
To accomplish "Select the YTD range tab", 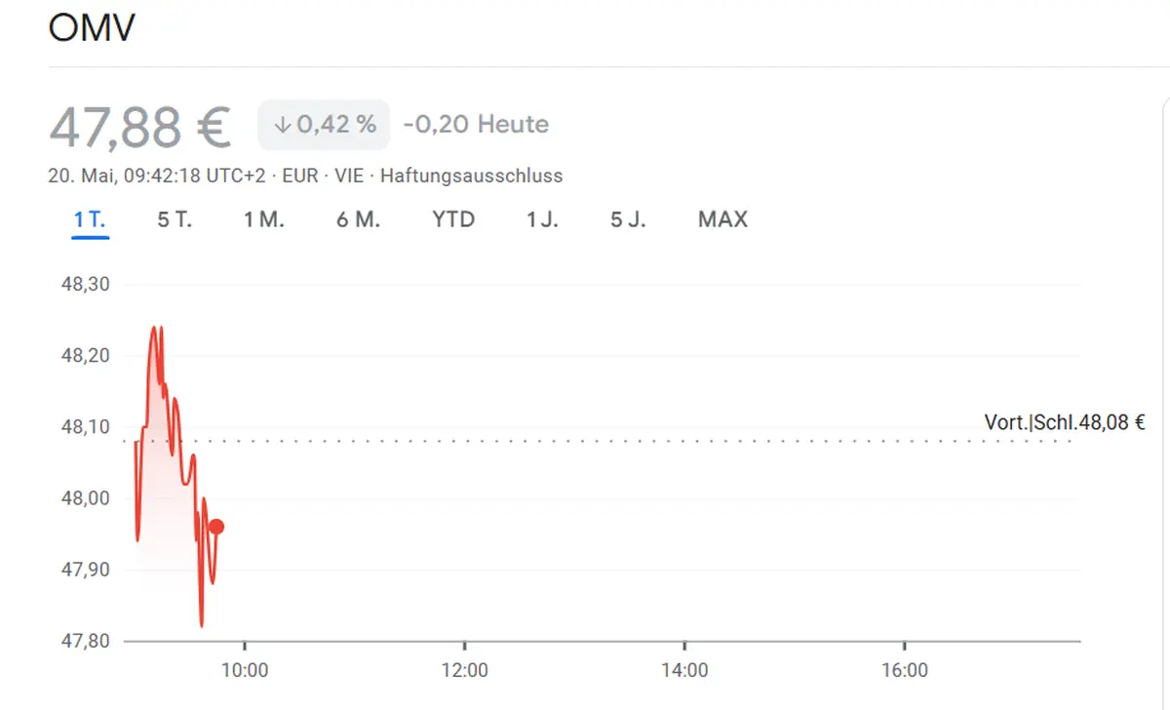I will (453, 219).
